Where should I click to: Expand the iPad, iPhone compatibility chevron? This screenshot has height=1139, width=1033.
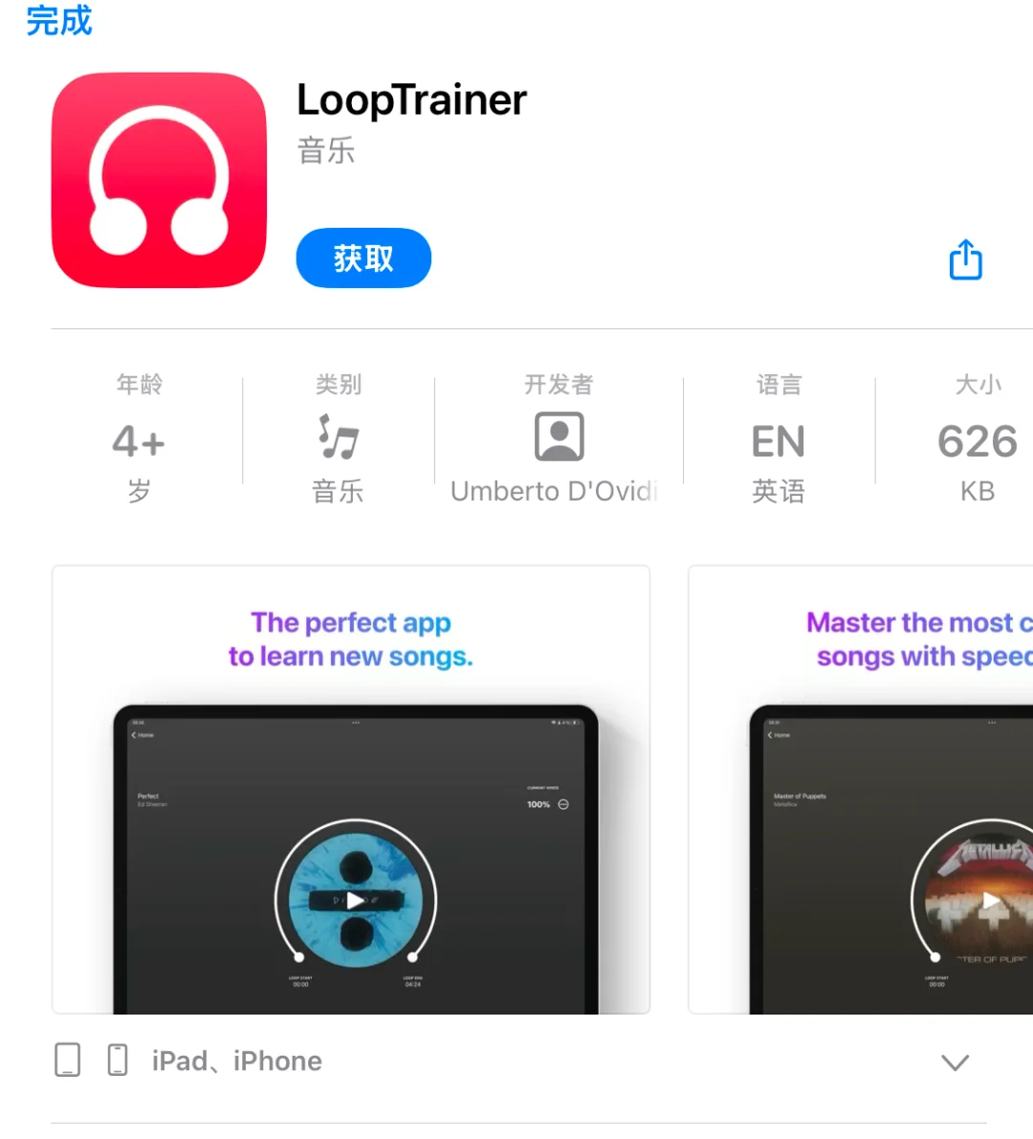[x=955, y=1062]
